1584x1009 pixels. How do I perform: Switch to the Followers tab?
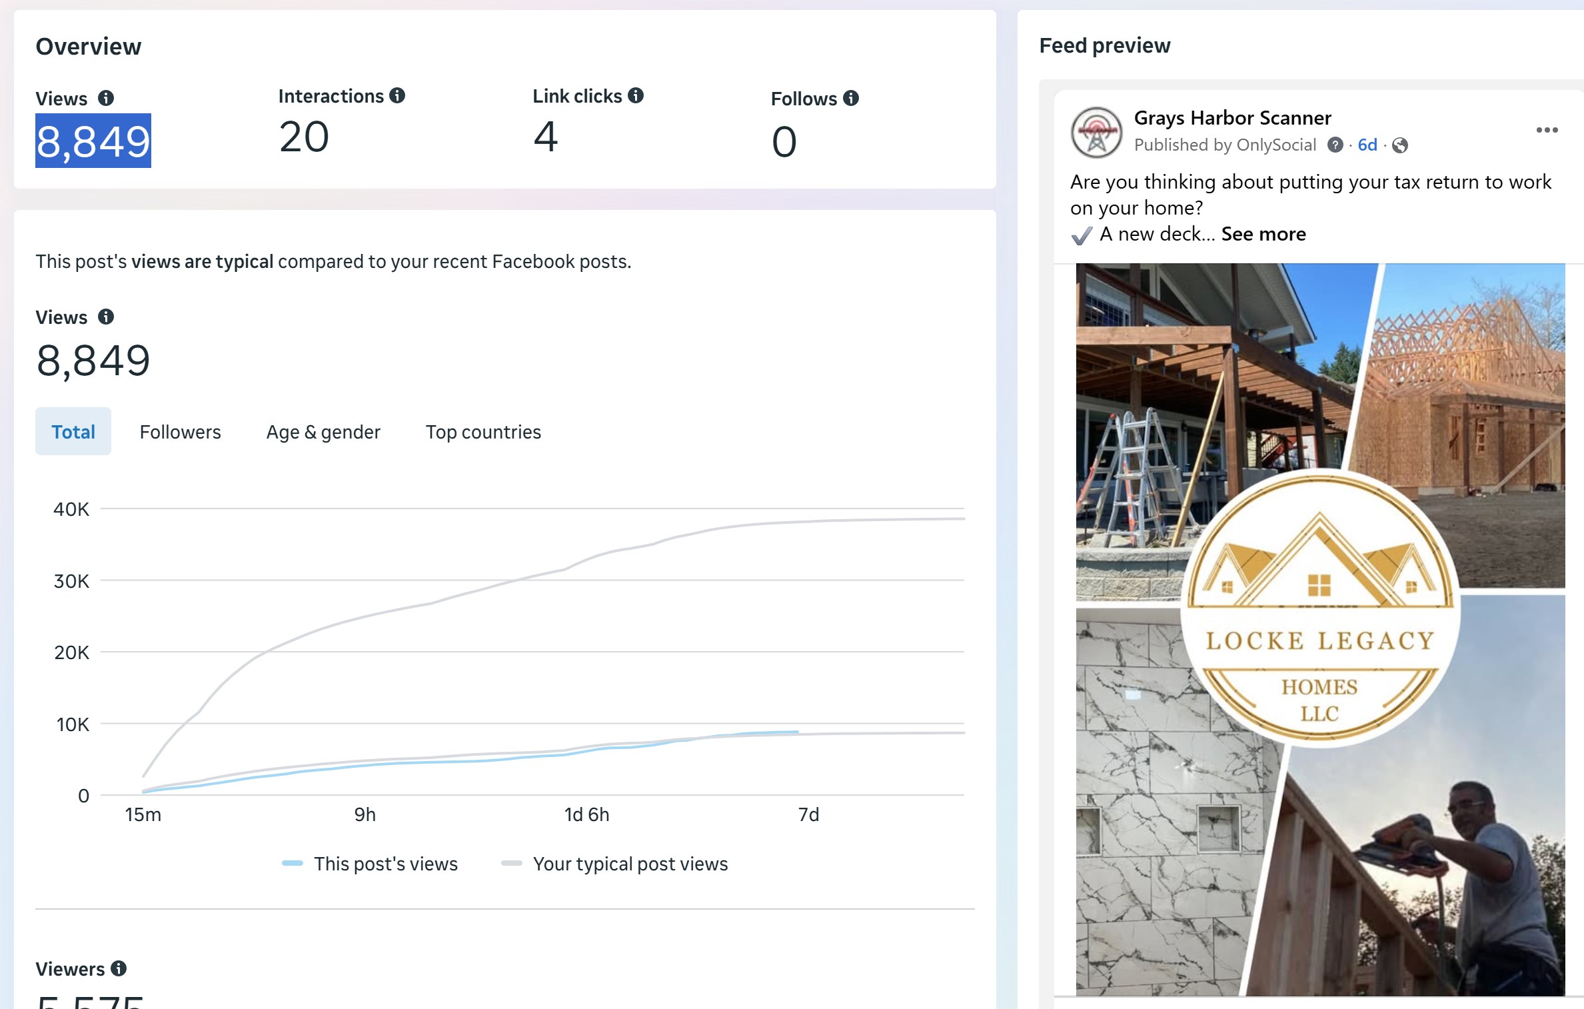click(180, 432)
